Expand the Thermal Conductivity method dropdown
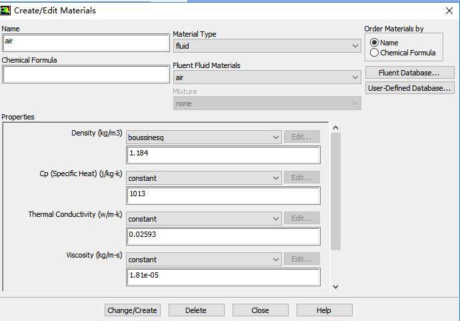 pyautogui.click(x=203, y=219)
